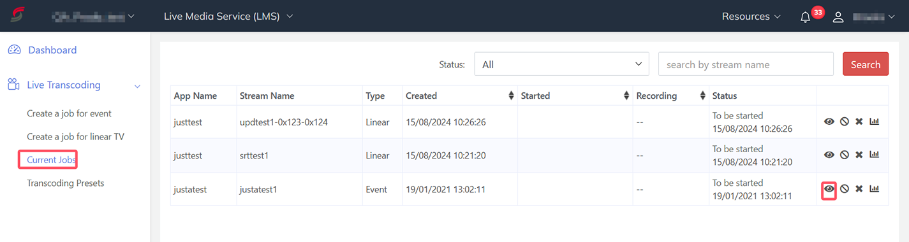Open the Live Media Service (LMS) selector
This screenshot has height=242, width=909.
228,17
